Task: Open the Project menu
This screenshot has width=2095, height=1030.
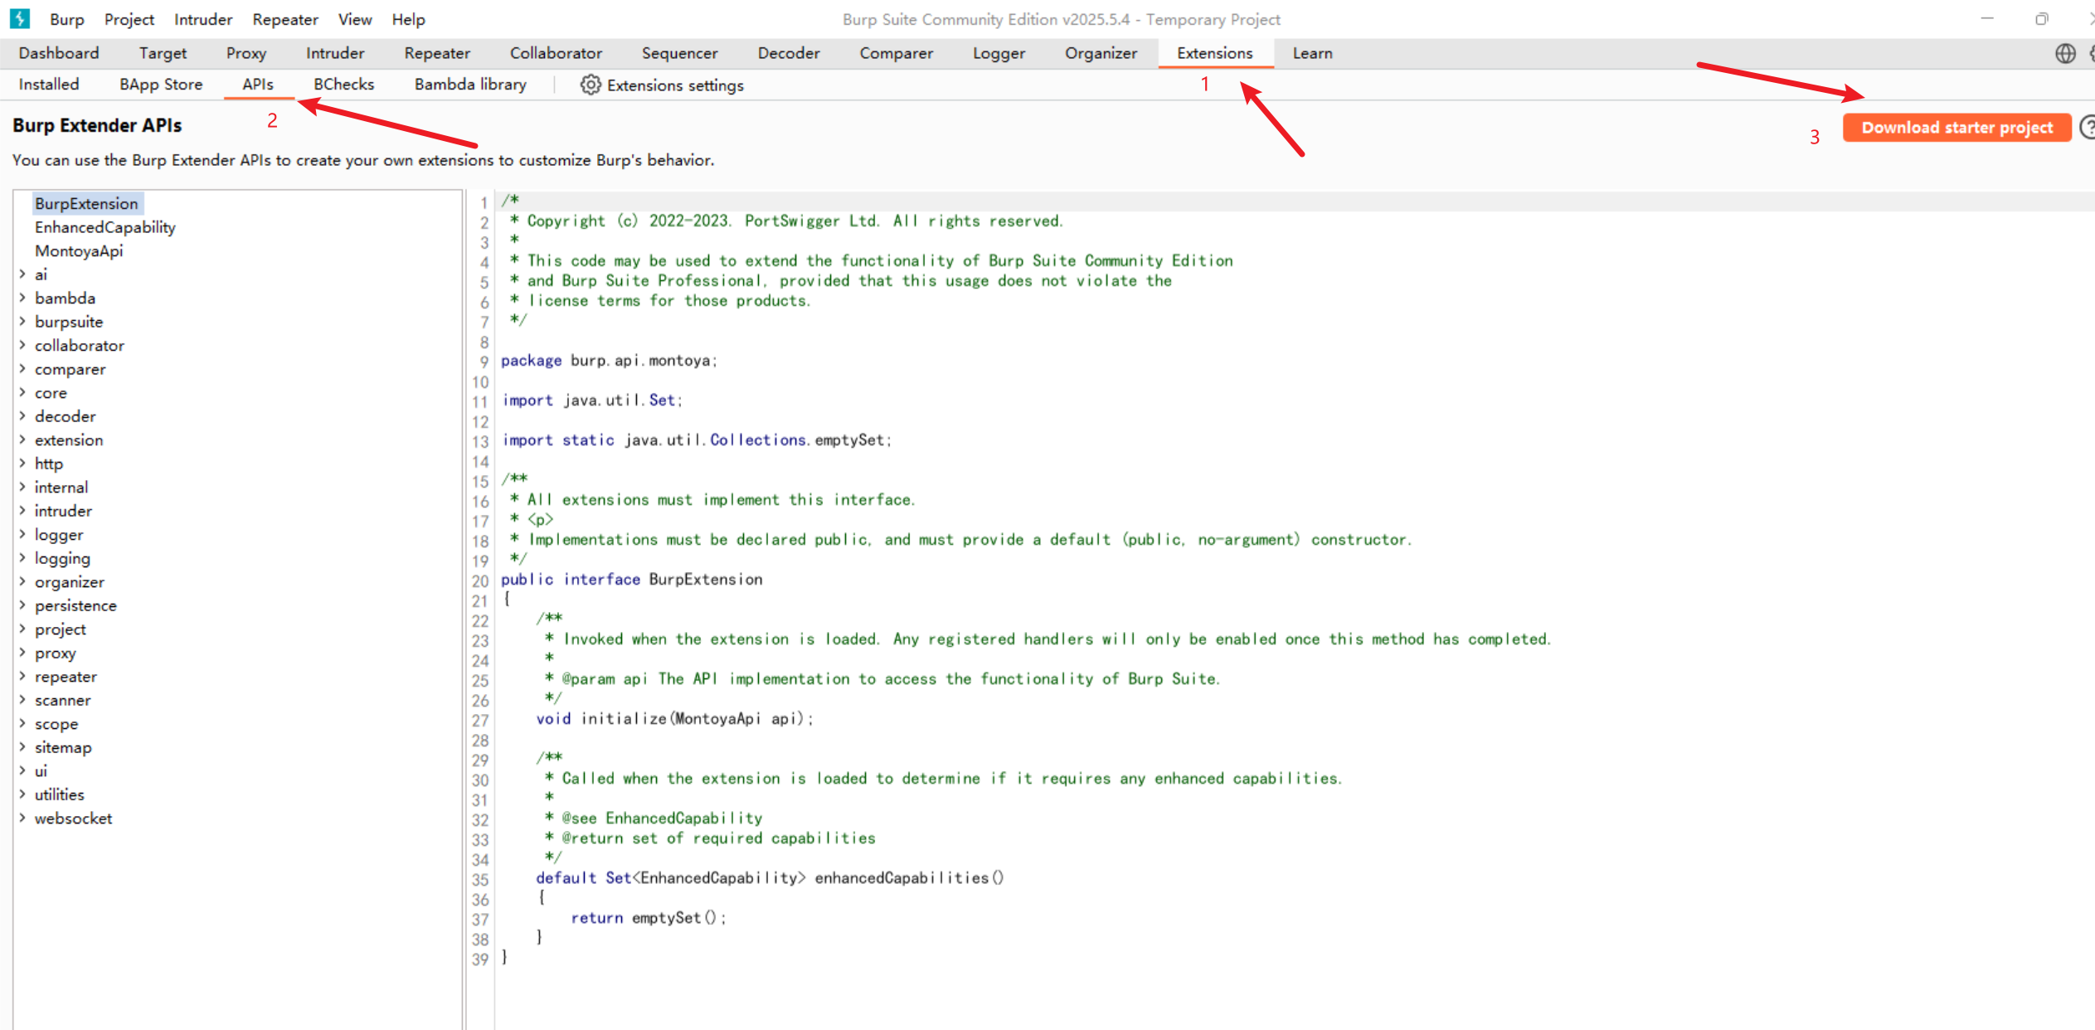Action: [129, 19]
